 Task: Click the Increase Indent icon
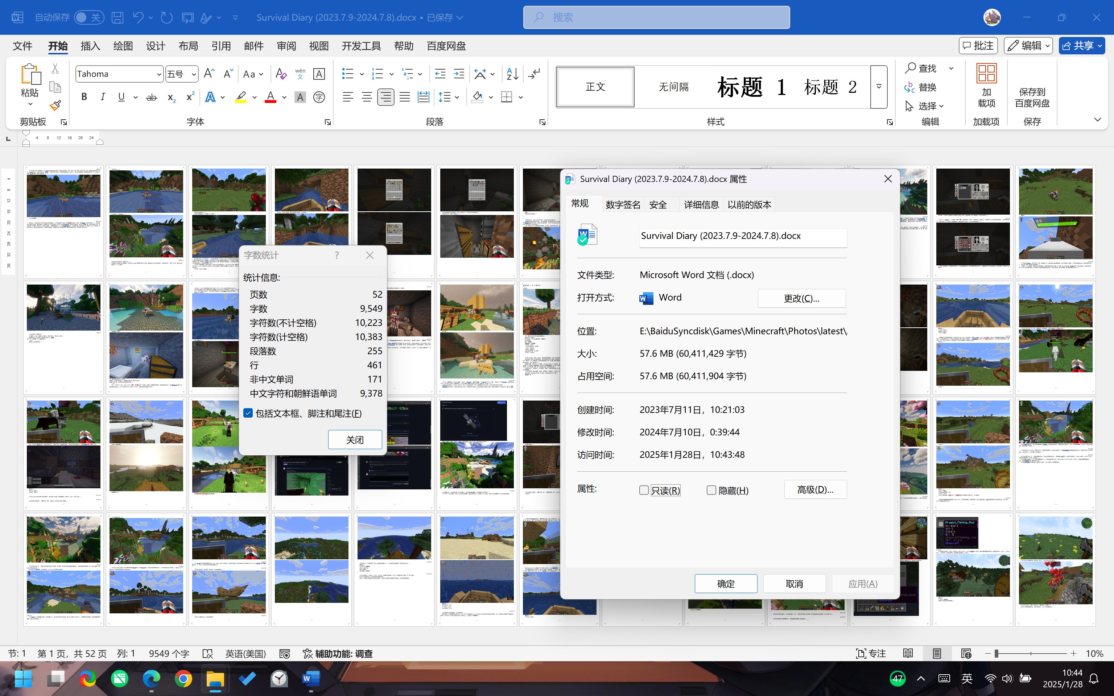(x=459, y=74)
